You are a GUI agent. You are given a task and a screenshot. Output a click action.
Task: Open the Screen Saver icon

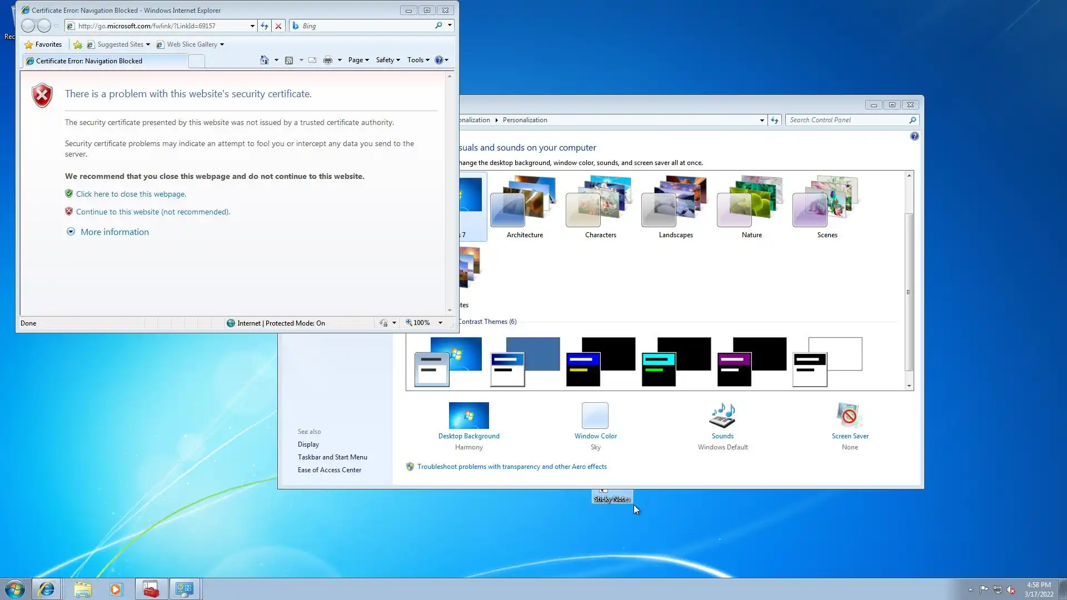[849, 416]
